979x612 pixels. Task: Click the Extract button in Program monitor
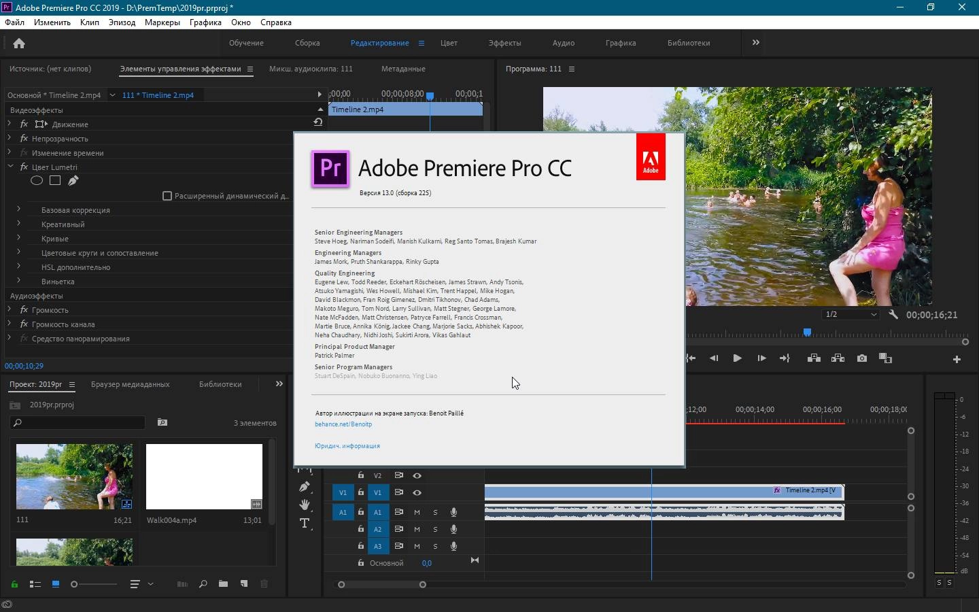pyautogui.click(x=838, y=358)
